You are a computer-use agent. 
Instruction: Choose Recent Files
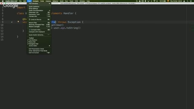[x=39, y=23]
